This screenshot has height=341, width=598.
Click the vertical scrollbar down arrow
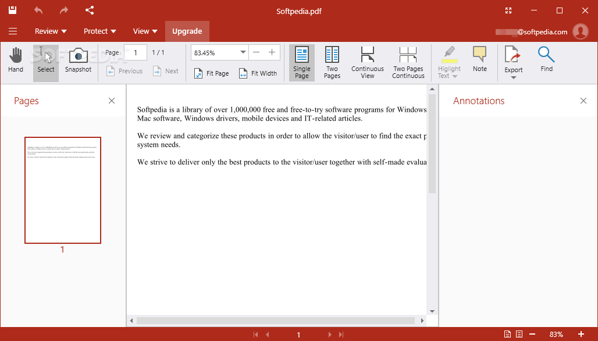[x=432, y=311]
